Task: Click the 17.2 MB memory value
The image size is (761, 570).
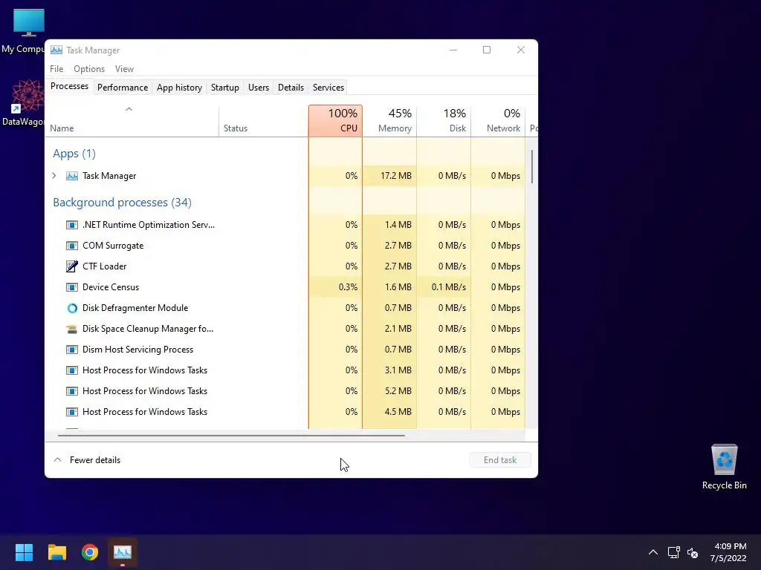Action: point(395,176)
